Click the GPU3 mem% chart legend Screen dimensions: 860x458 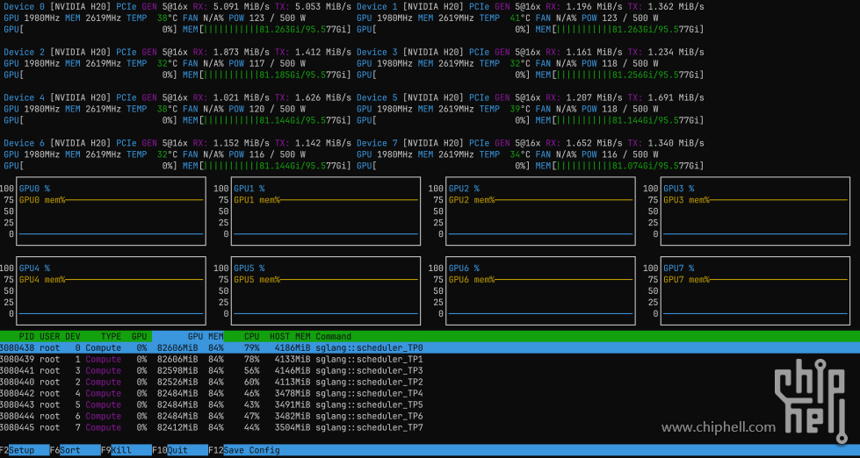[687, 200]
